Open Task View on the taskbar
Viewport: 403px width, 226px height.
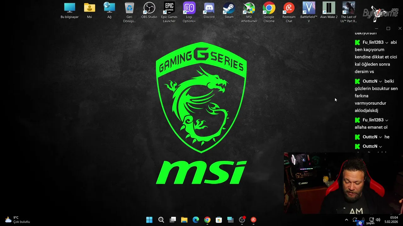click(x=173, y=220)
